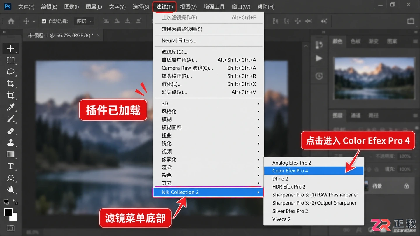Viewport: 420px width, 236px height.
Task: Select the Lasso tool
Action: (10, 72)
